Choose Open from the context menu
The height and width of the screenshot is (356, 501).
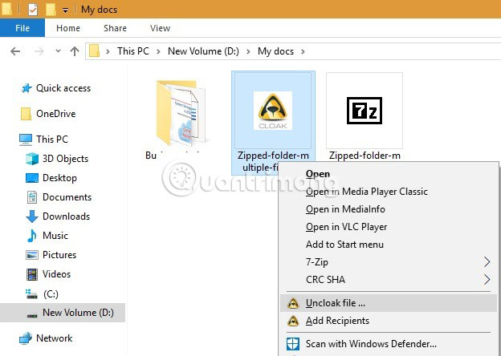389,174
